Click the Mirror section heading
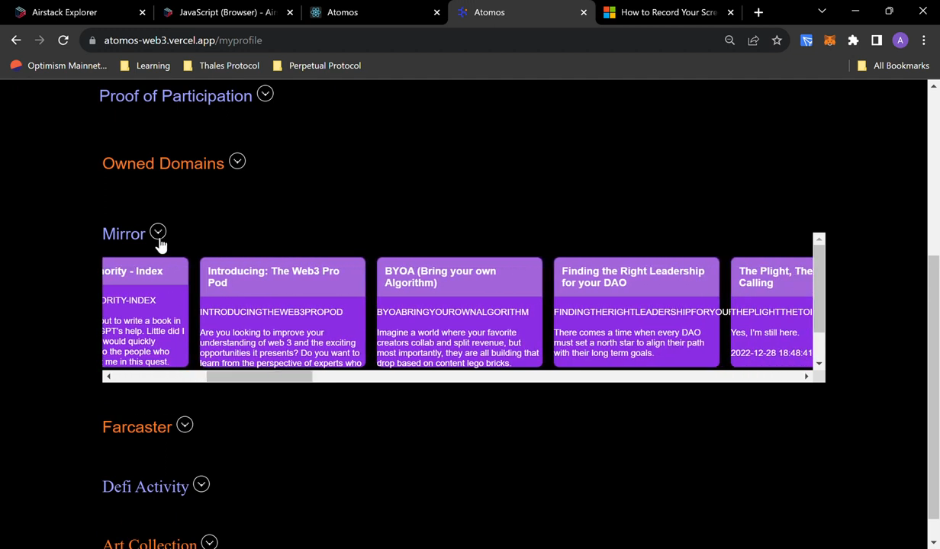The height and width of the screenshot is (549, 940). point(124,234)
